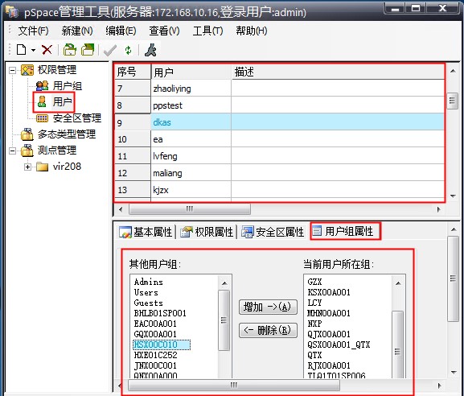
Task: Expand the vir208 folder node
Action: coord(27,167)
